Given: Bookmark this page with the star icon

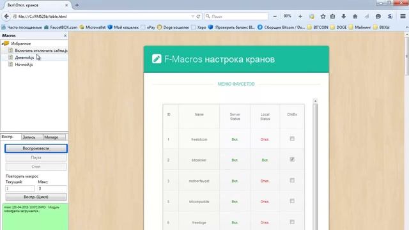Looking at the screenshot, I should [323, 17].
